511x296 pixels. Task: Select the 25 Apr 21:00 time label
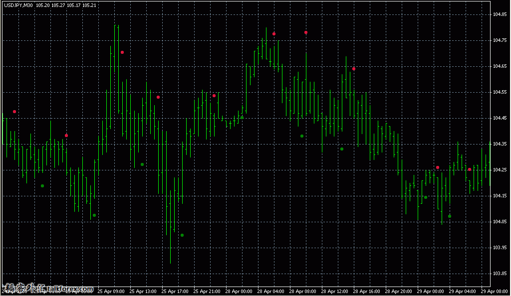point(207,291)
